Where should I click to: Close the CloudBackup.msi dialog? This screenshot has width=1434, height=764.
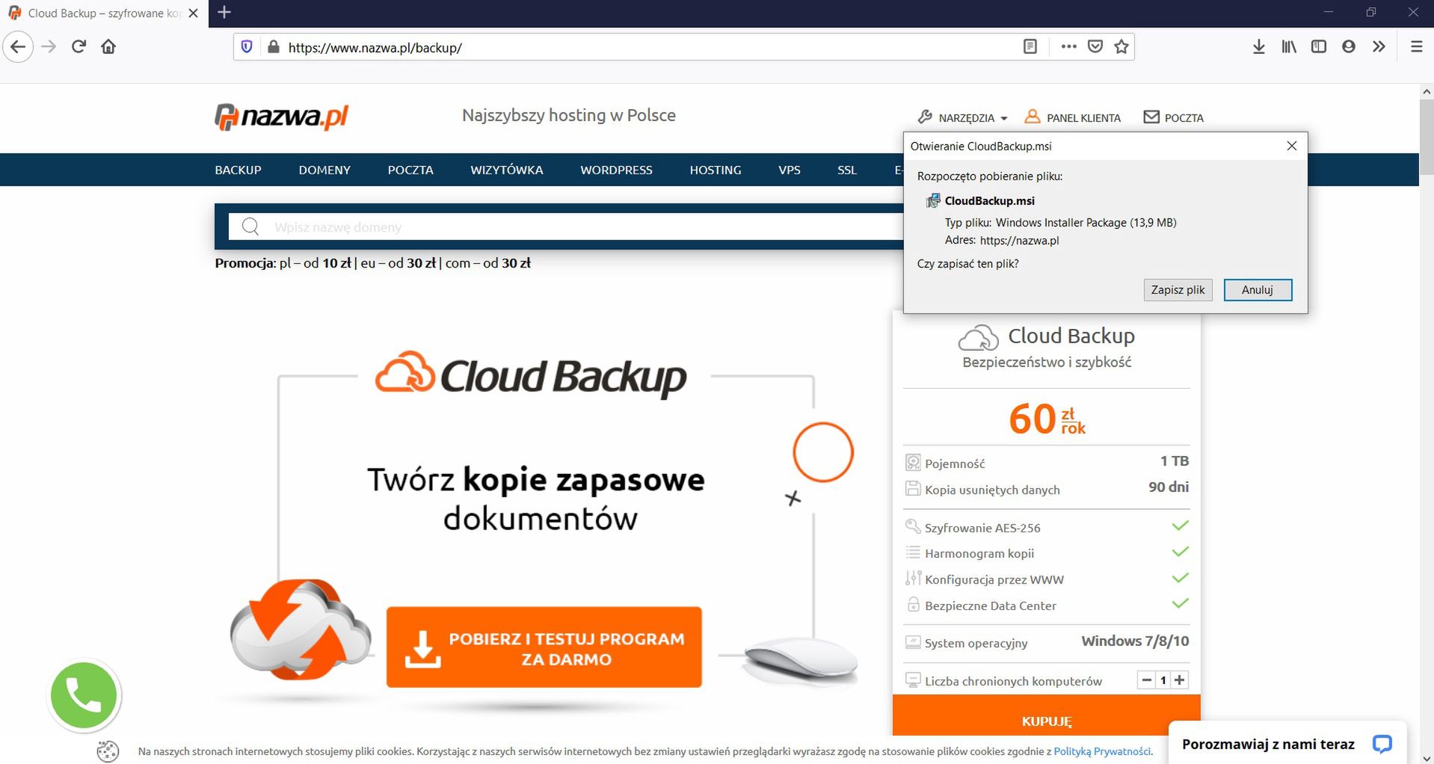1291,146
